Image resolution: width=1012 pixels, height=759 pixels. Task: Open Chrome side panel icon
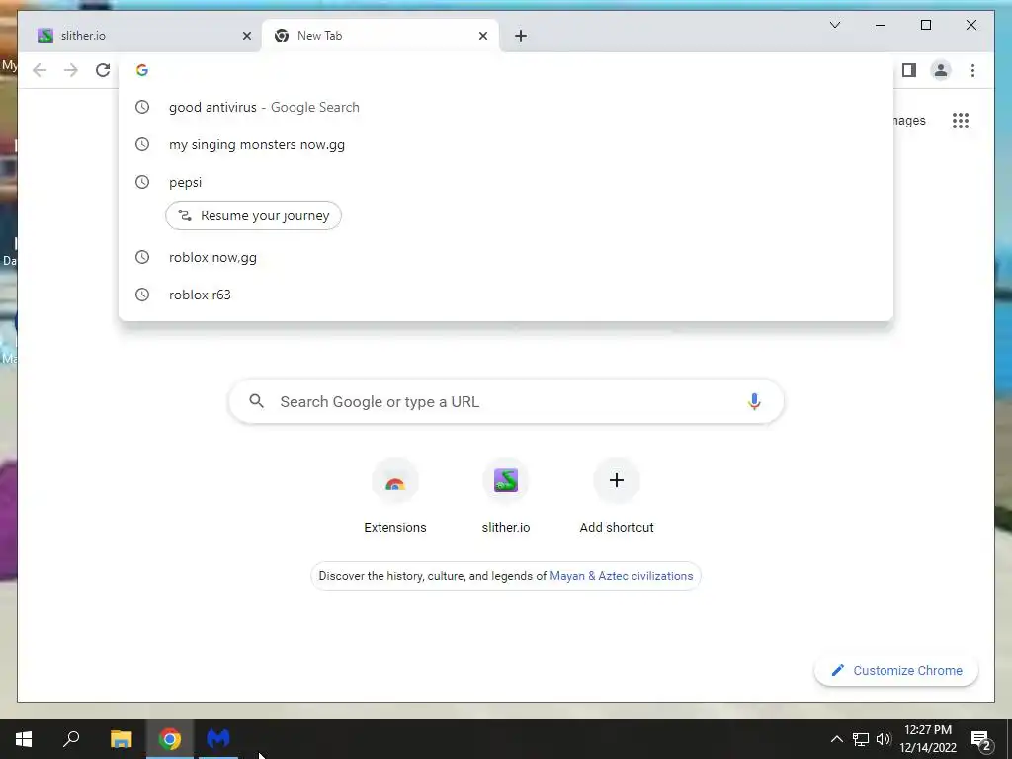tap(909, 70)
